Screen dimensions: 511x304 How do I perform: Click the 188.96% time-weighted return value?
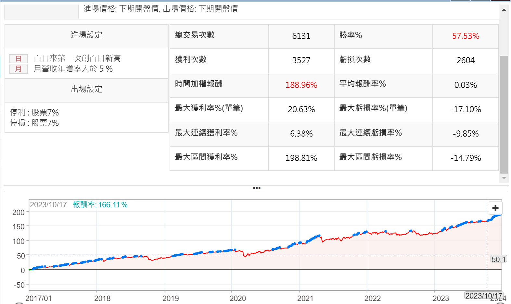tap(301, 85)
